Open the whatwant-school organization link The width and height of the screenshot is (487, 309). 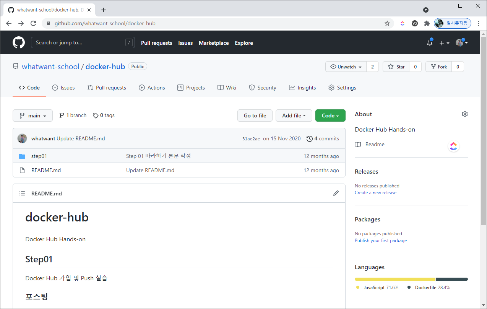click(x=50, y=67)
